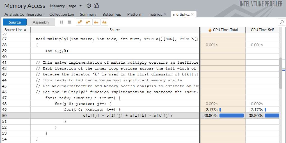Click the Source column header
The width and height of the screenshot is (286, 143).
point(115,30)
